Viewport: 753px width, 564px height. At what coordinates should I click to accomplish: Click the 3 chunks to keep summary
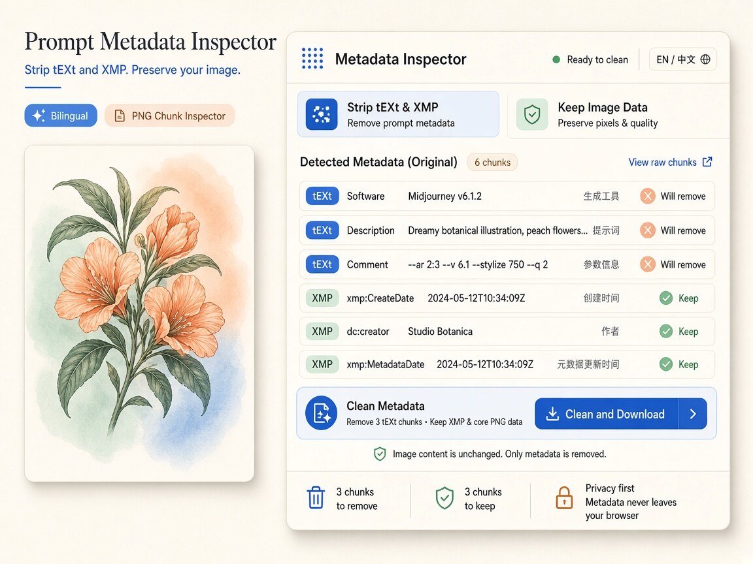pyautogui.click(x=483, y=499)
